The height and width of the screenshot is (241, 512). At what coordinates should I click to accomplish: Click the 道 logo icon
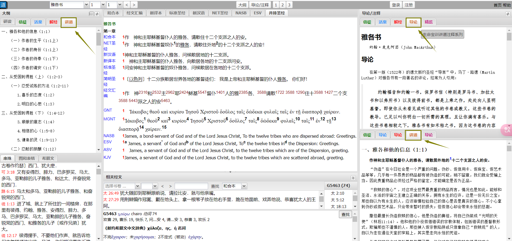(x=3, y=5)
